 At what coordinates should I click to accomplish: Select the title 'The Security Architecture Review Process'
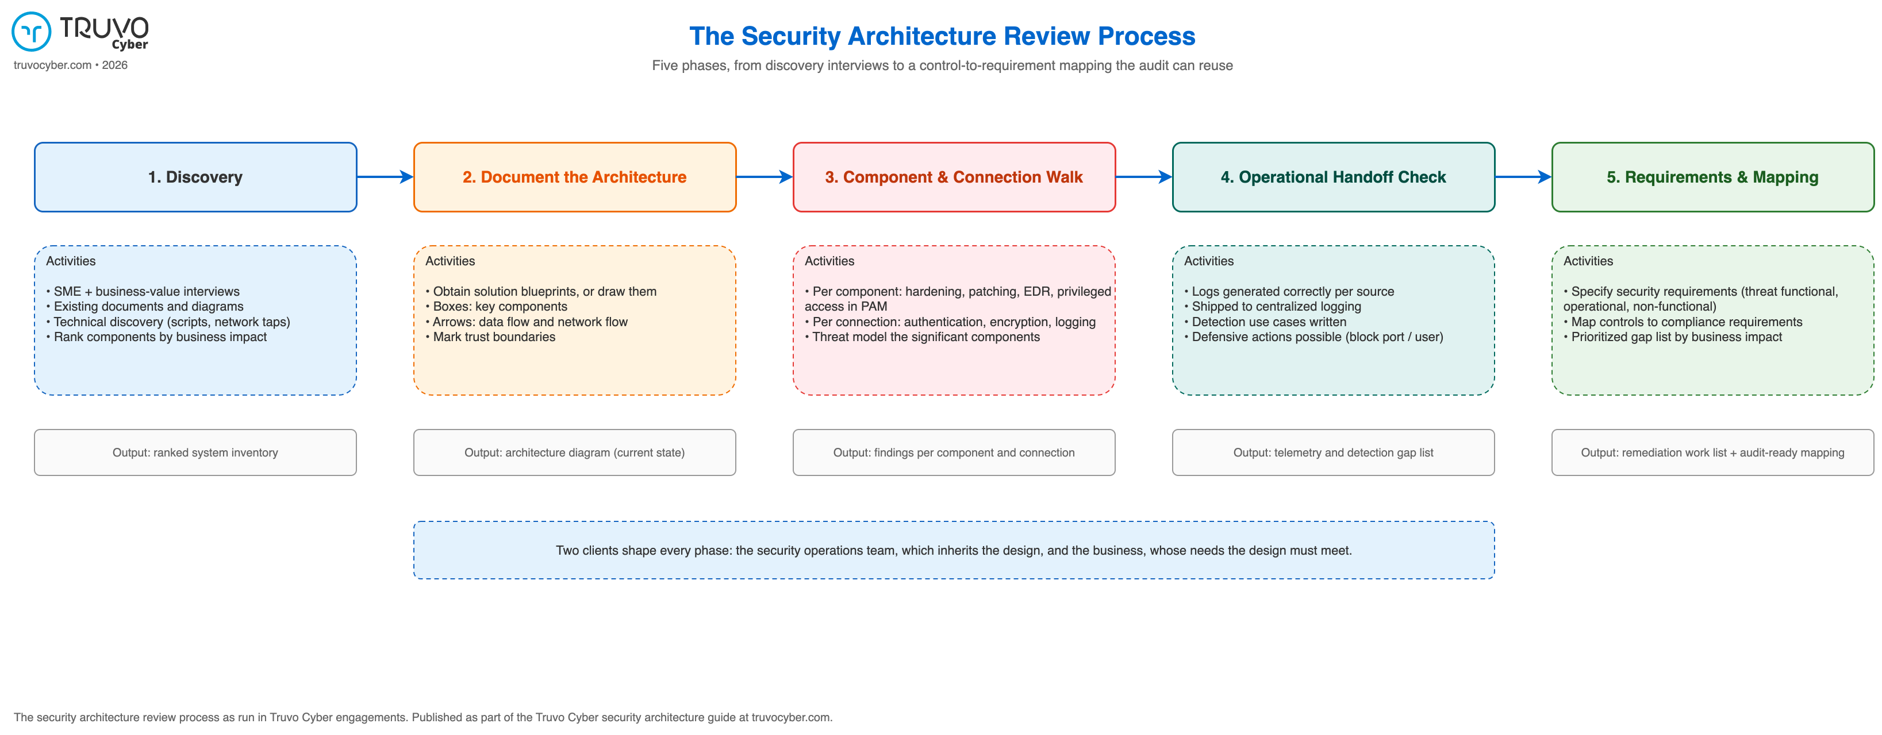pos(942,36)
